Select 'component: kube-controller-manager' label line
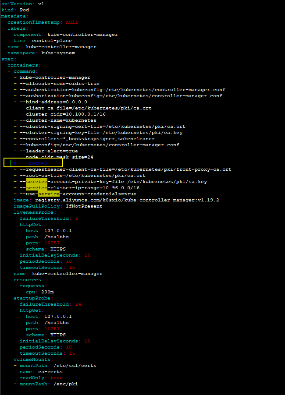The height and width of the screenshot is (395, 285). coord(66,35)
